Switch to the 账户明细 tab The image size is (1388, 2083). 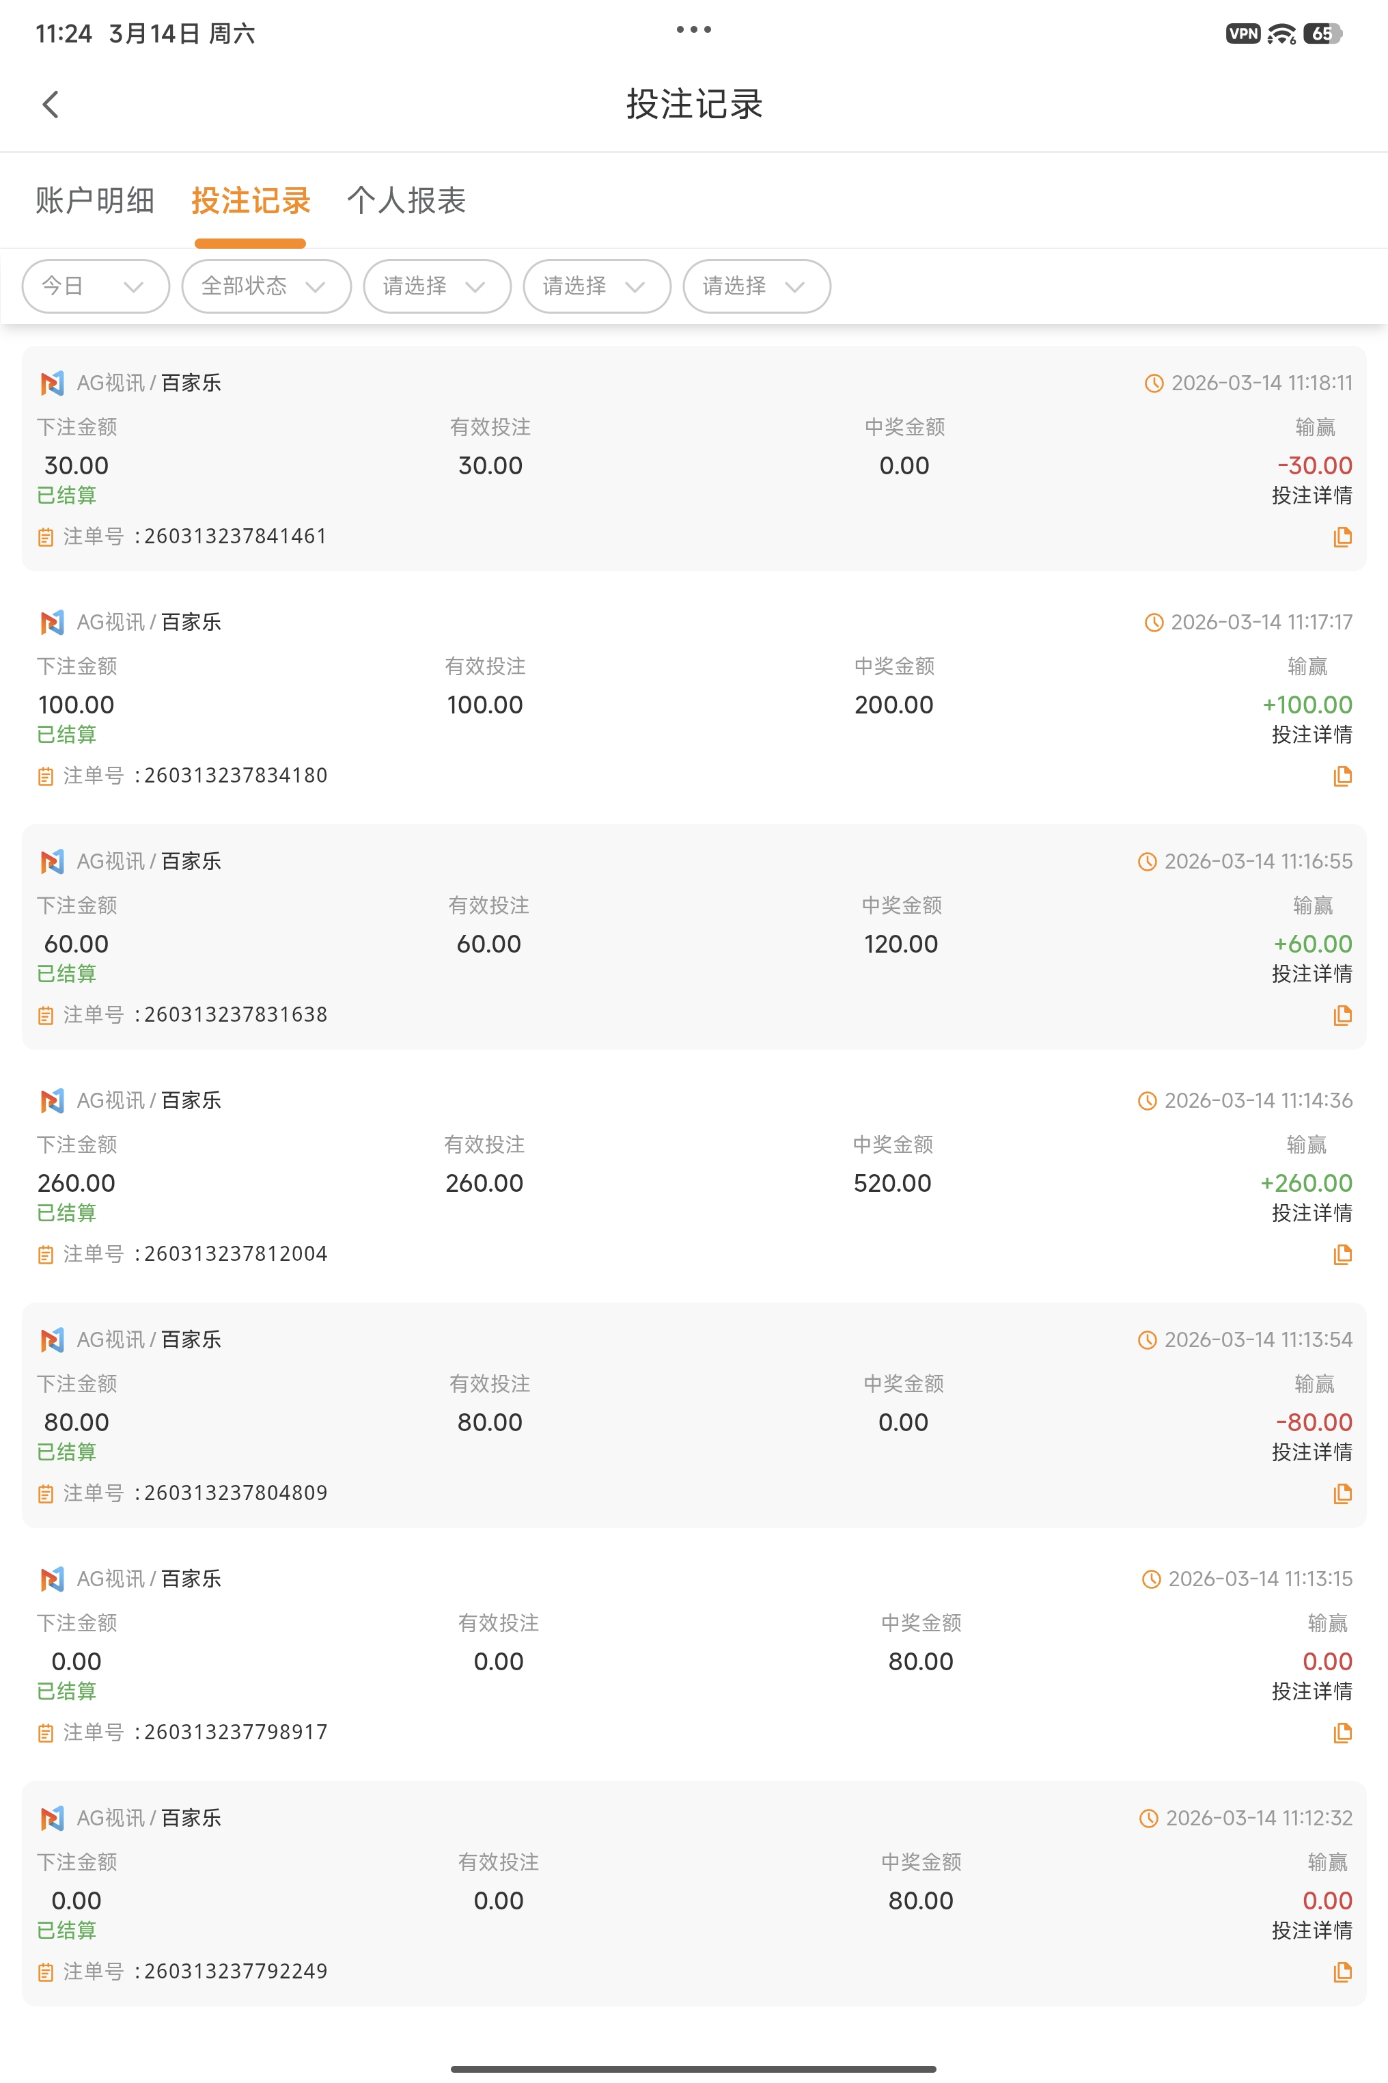point(95,200)
